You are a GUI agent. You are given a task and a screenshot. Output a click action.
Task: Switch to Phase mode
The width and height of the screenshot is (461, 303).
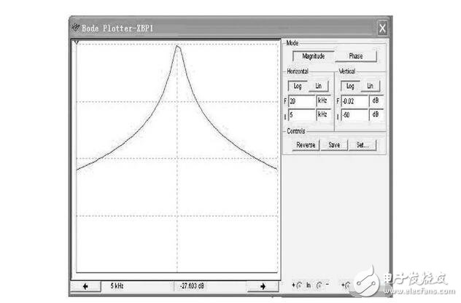click(357, 56)
